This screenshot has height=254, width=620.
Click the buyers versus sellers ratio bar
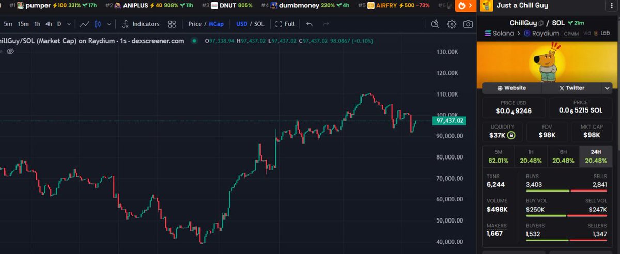tap(567, 241)
